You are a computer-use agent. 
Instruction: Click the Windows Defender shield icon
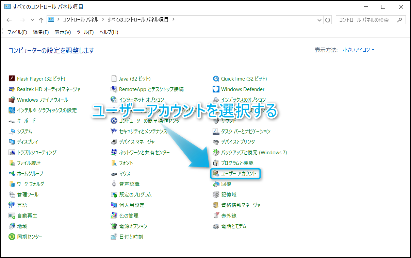tap(216, 89)
